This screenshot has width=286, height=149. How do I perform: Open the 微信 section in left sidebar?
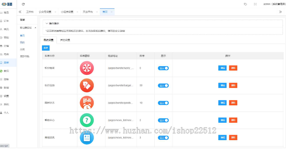(5, 71)
